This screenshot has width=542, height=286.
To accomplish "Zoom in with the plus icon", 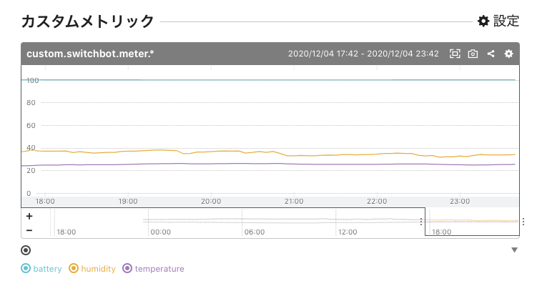I will coord(29,216).
